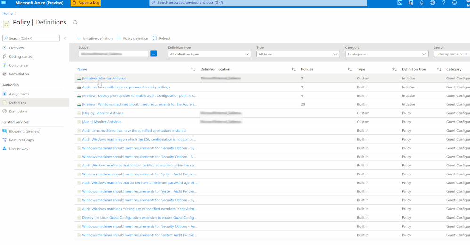The width and height of the screenshot is (470, 245).
Task: Sort by the Name column arrows
Action: pyautogui.click(x=193, y=69)
